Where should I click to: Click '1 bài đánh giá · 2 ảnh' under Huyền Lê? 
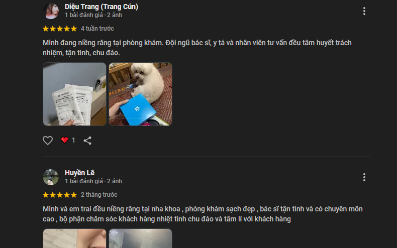[x=93, y=181]
